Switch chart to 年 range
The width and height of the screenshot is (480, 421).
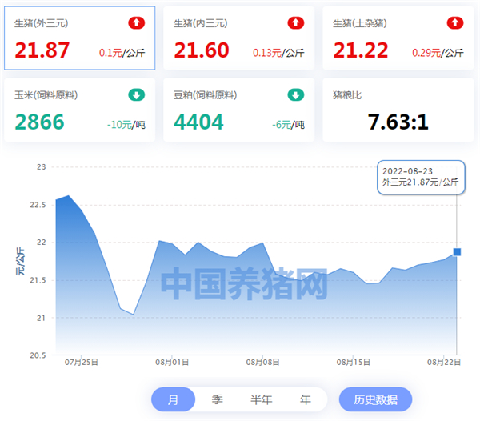[305, 399]
